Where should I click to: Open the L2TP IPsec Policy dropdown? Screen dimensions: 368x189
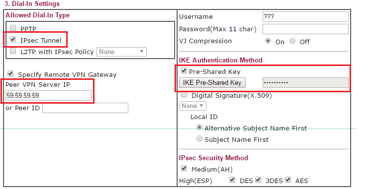pos(121,52)
